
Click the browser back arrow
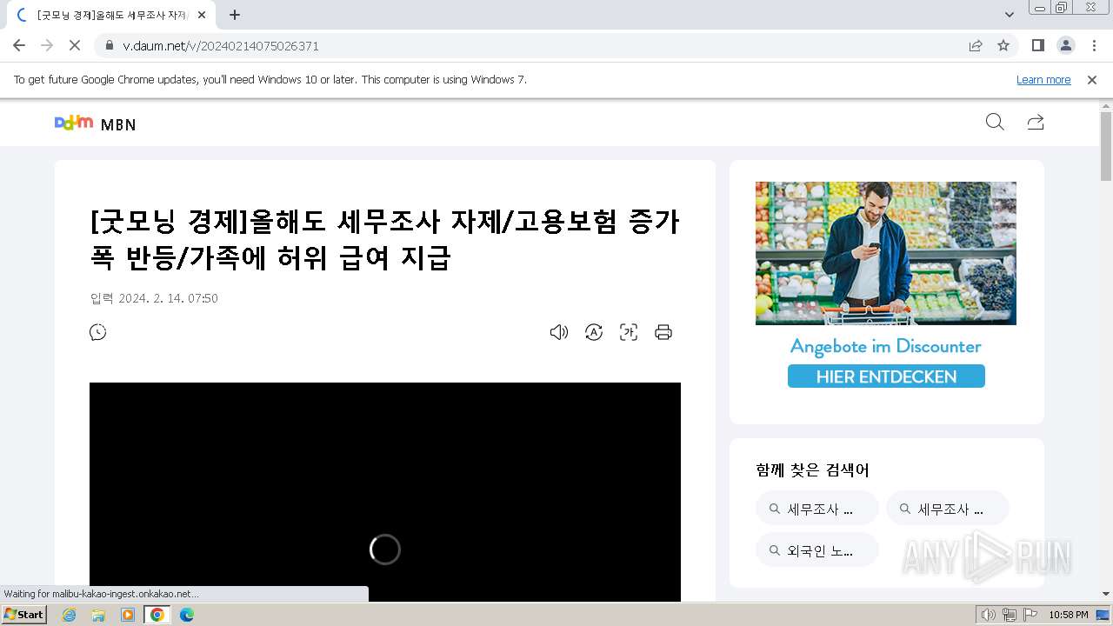tap(19, 45)
